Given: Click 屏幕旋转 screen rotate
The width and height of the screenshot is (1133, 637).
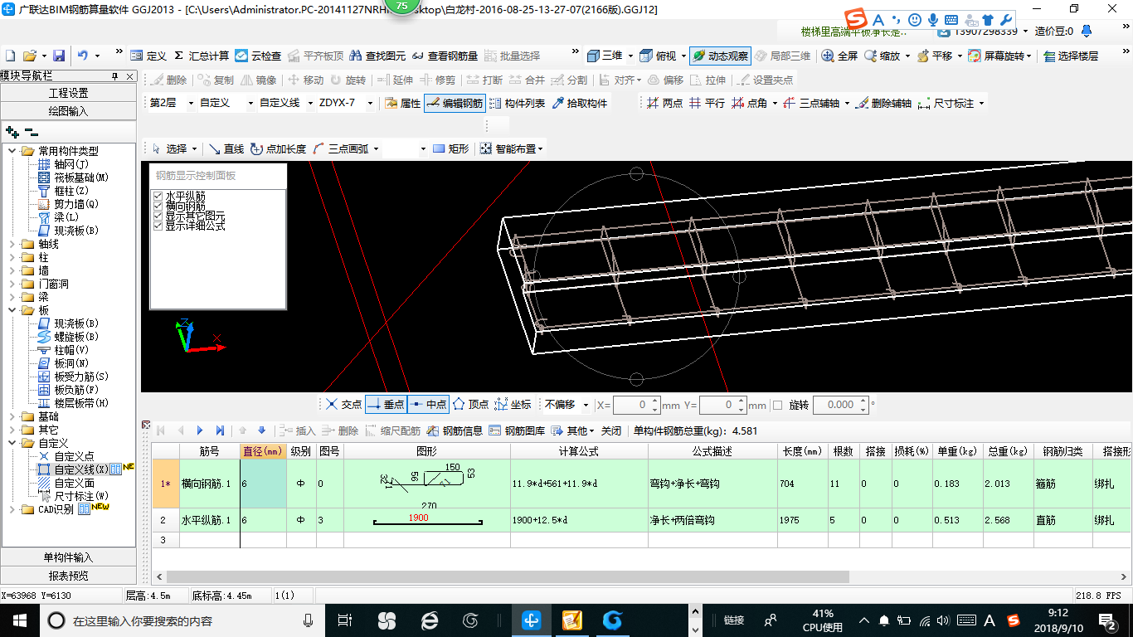Looking at the screenshot, I should 999,56.
